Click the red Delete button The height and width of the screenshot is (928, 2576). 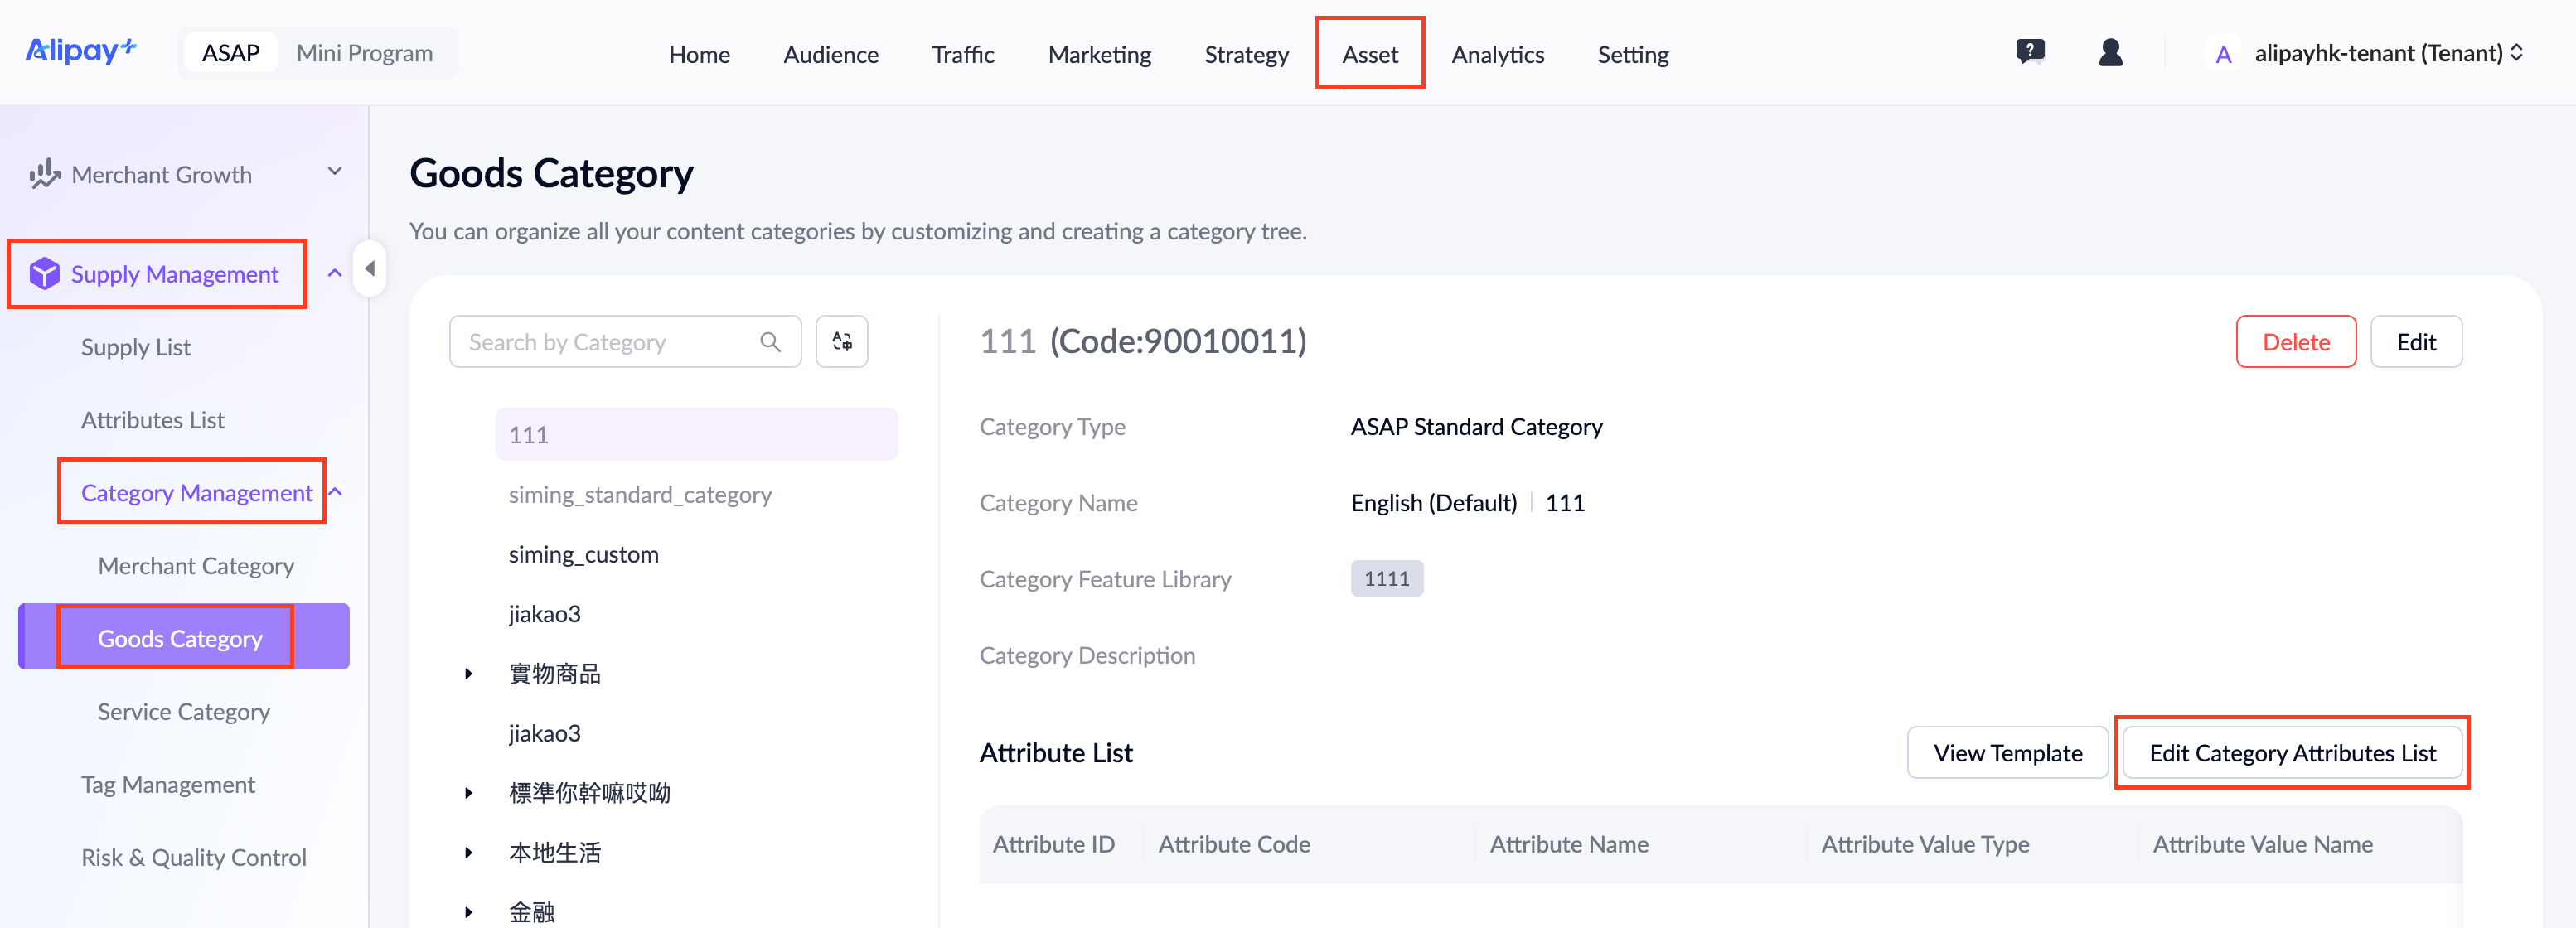pos(2295,342)
